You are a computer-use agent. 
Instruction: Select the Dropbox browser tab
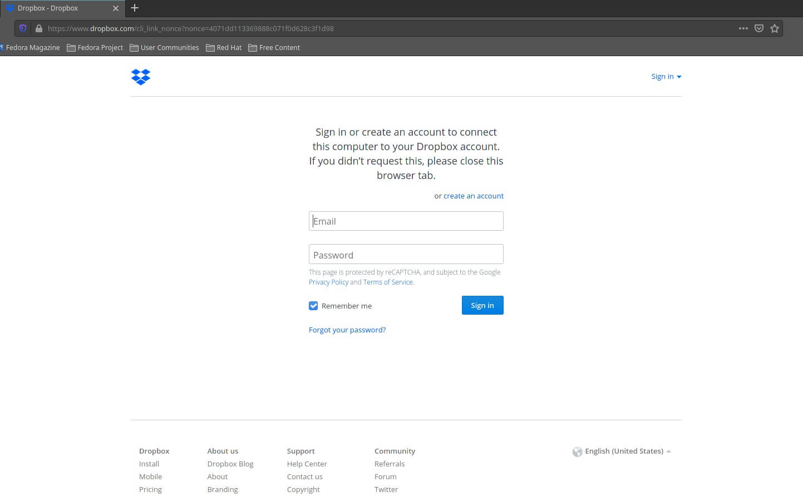56,8
